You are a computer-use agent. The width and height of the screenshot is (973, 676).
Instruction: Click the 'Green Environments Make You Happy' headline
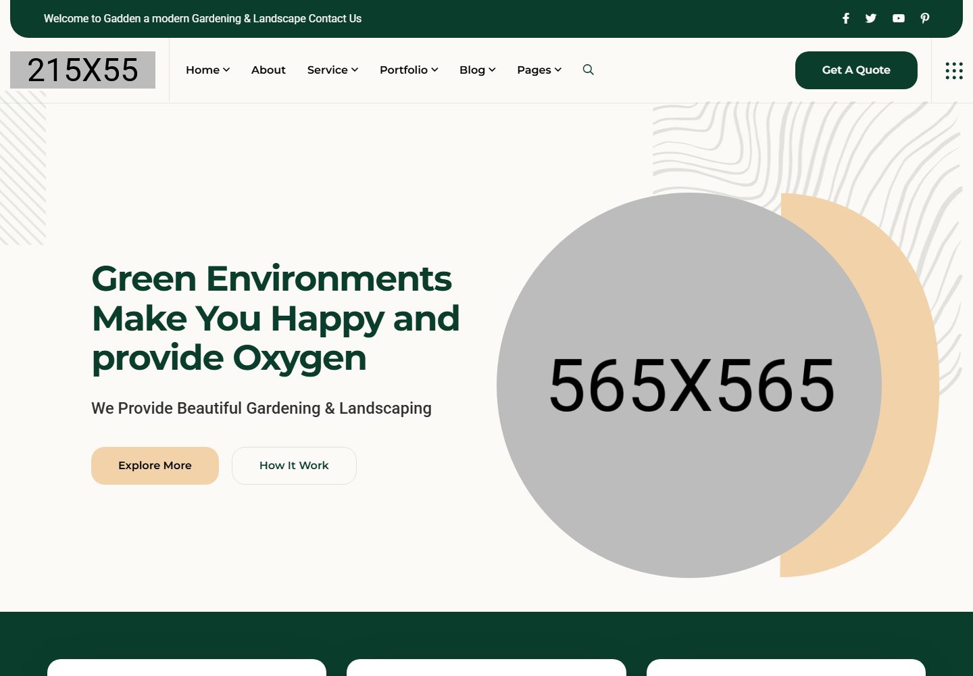tap(276, 318)
